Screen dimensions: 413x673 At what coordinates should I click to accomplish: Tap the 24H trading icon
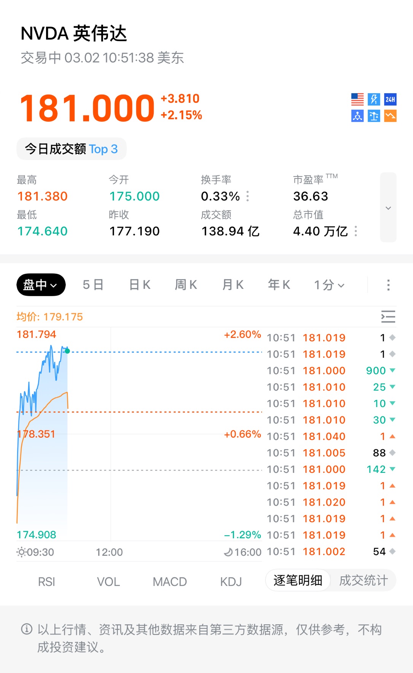(390, 99)
